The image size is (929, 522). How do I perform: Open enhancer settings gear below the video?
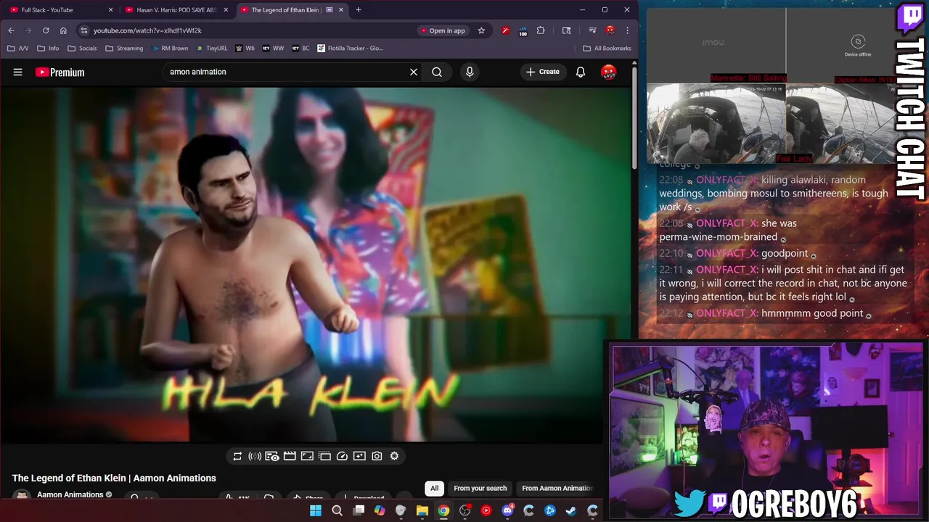point(394,456)
